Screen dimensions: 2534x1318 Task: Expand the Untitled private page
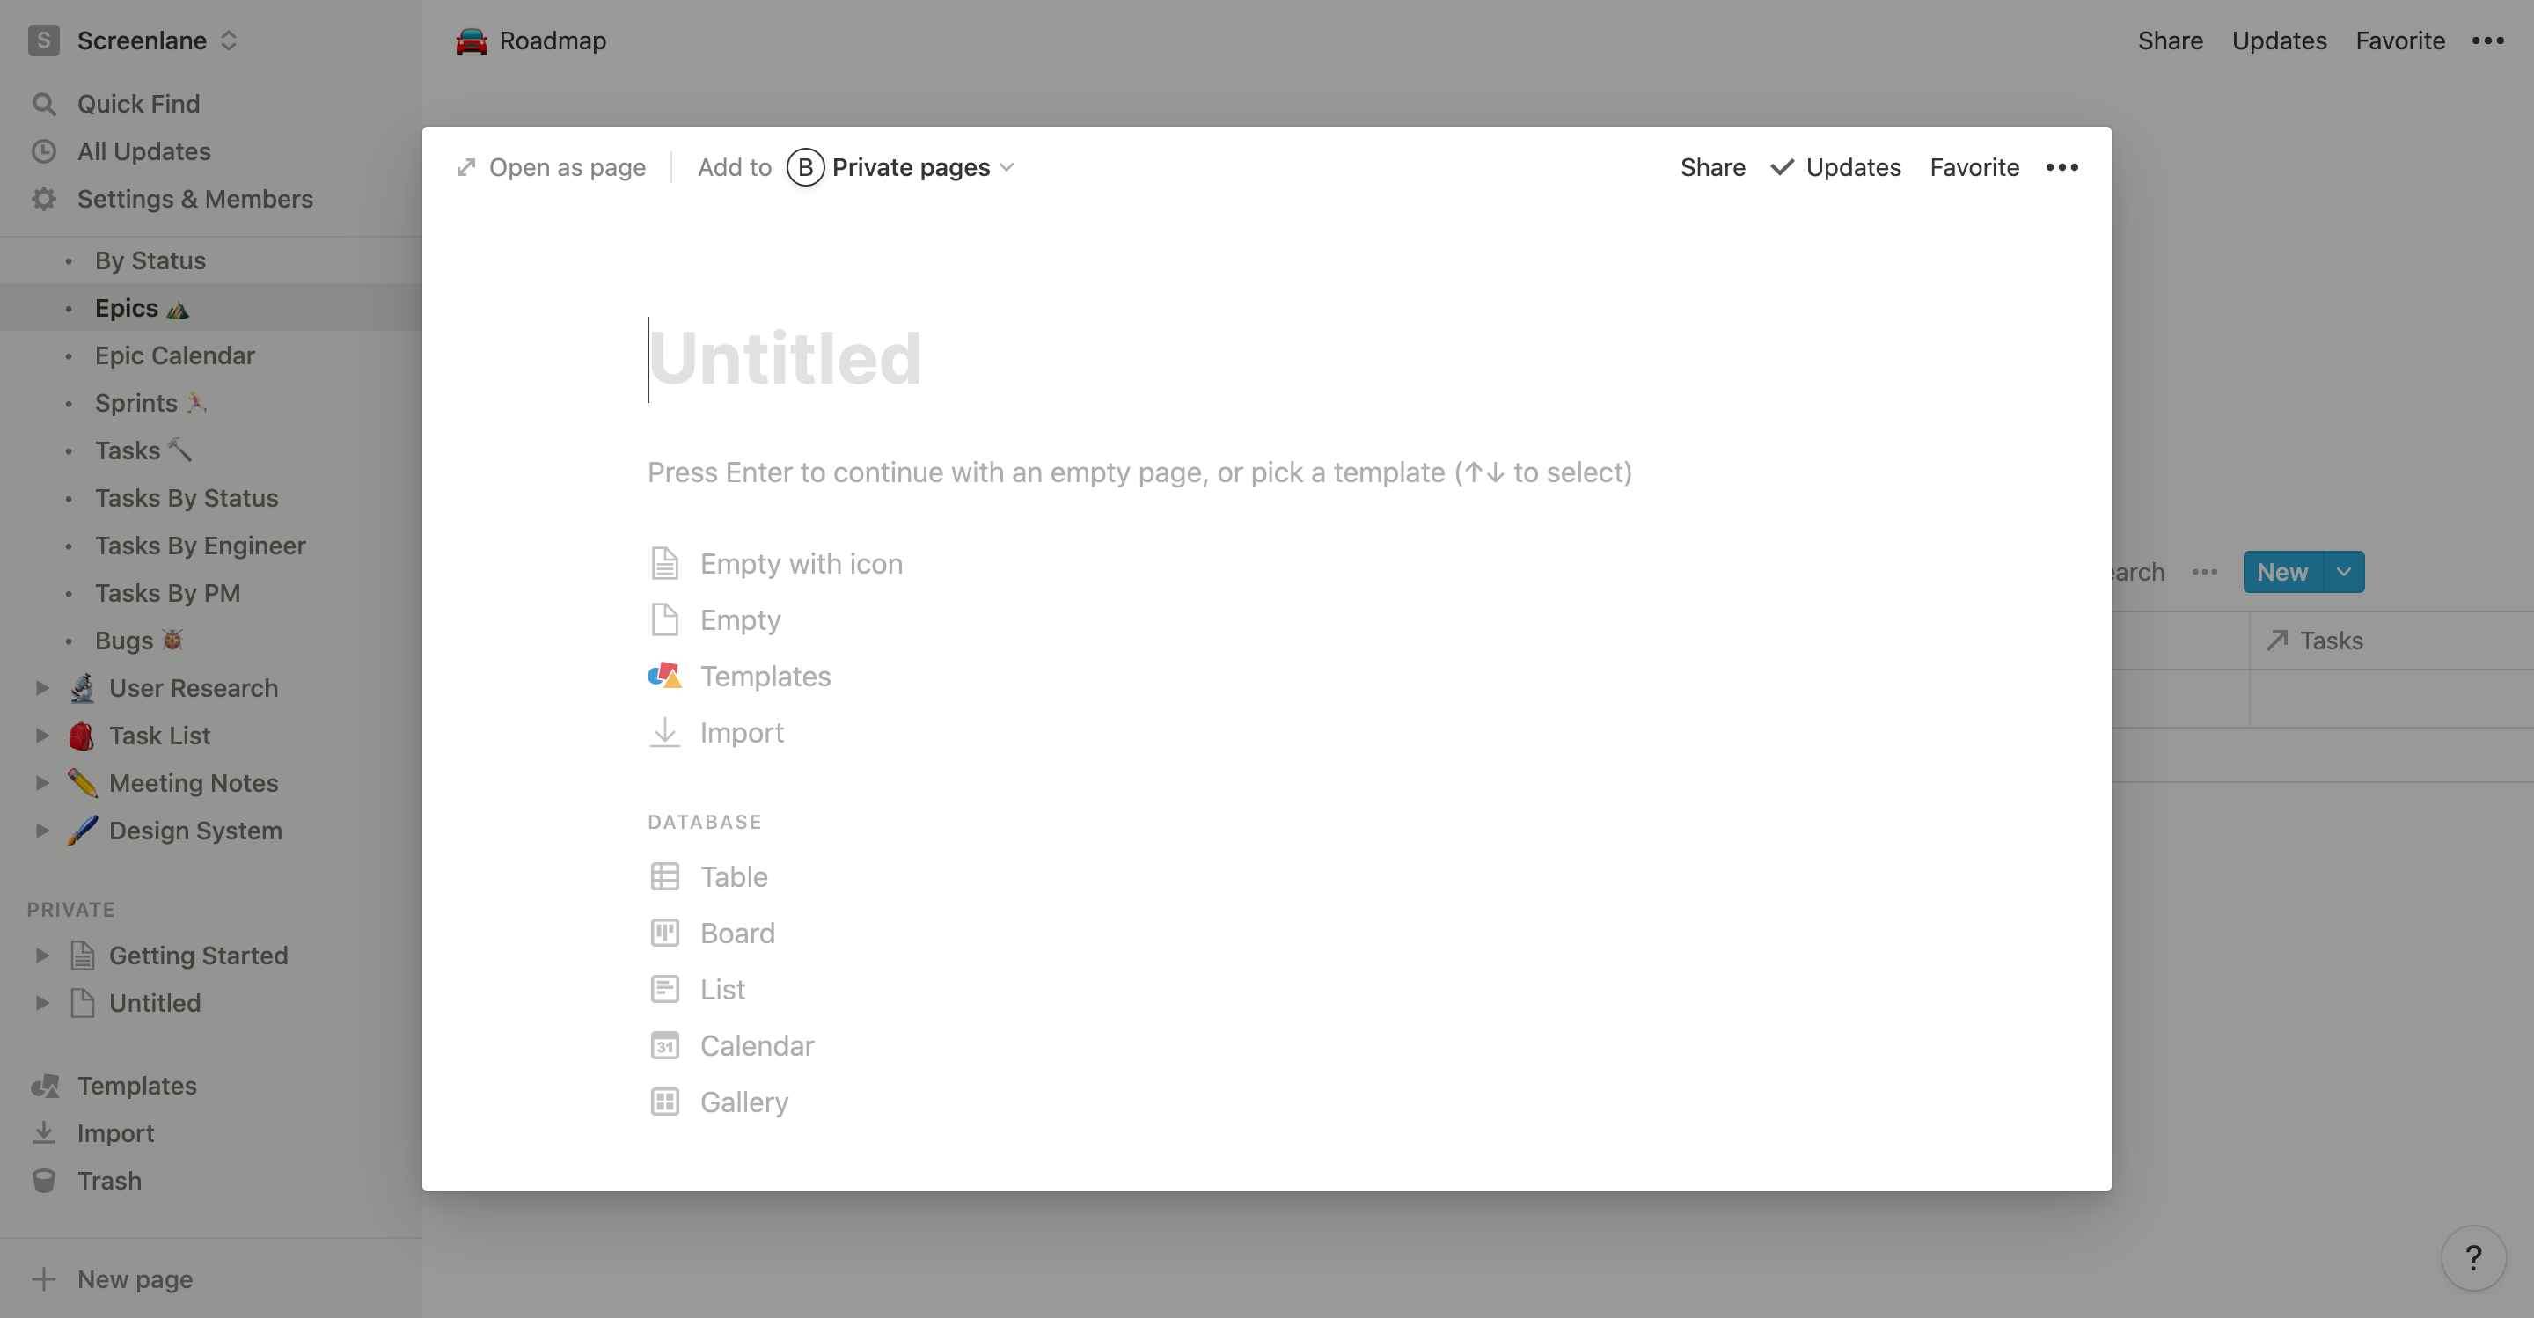click(x=37, y=1001)
